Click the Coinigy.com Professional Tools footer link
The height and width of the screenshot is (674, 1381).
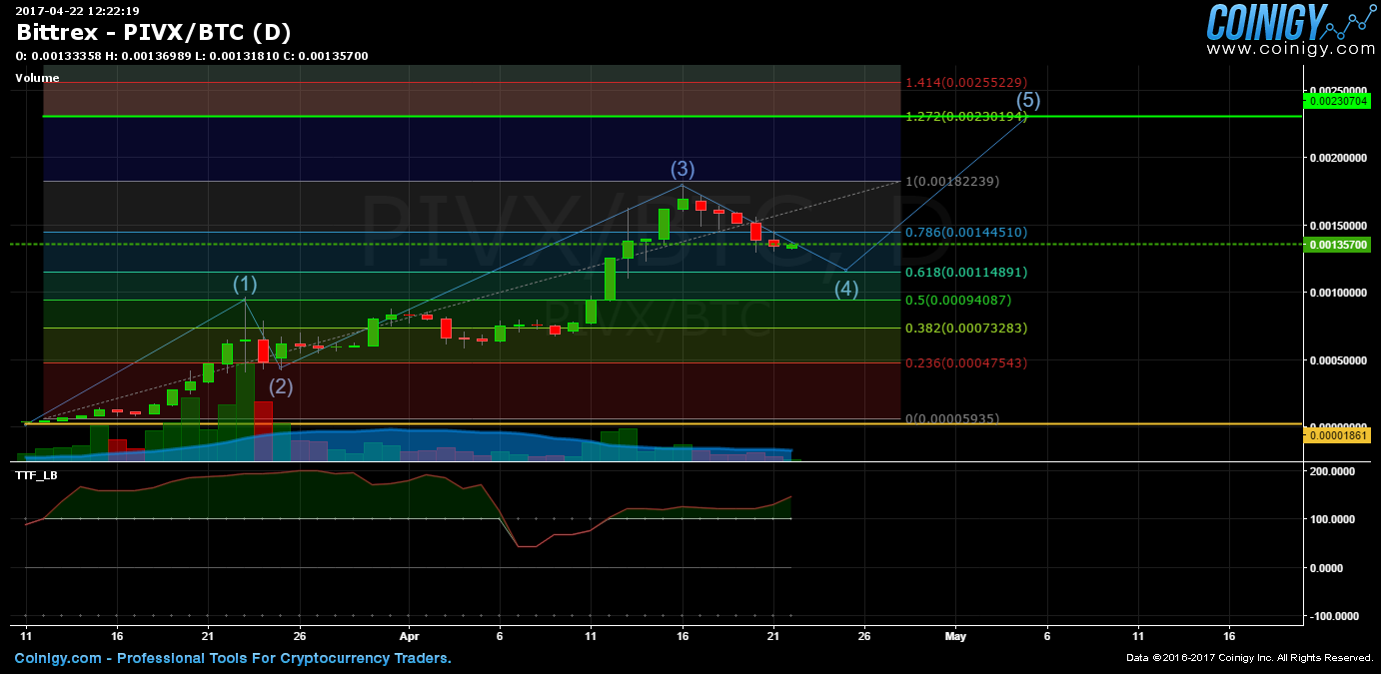coord(233,658)
